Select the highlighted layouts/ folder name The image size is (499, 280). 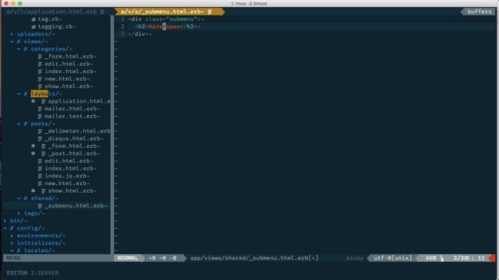point(44,93)
